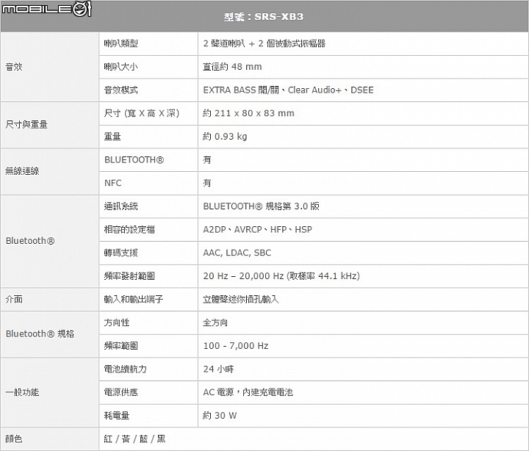Screen dimensions: 529x451
Task: Select the '24 小時' value
Action: pyautogui.click(x=219, y=369)
